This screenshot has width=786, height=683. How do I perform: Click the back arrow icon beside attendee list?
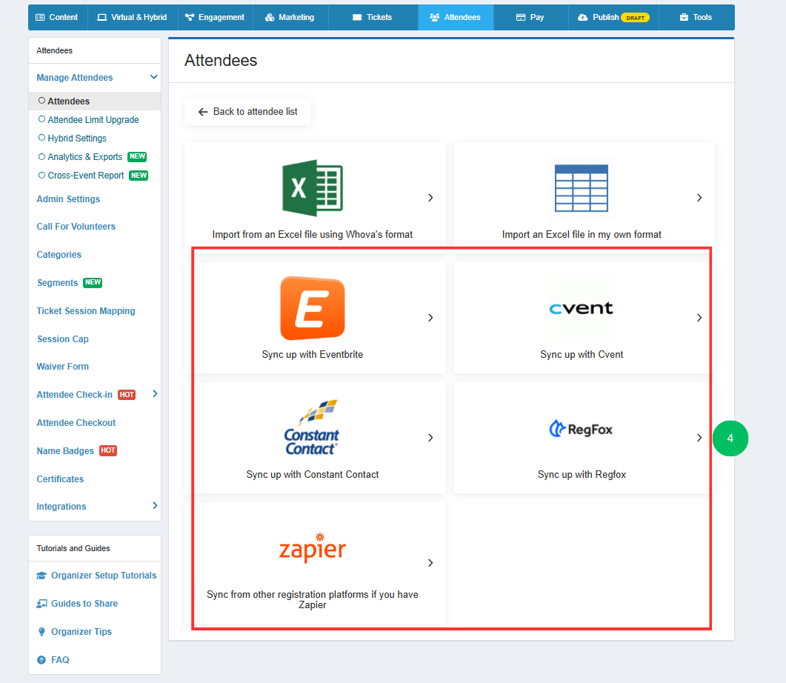point(202,112)
